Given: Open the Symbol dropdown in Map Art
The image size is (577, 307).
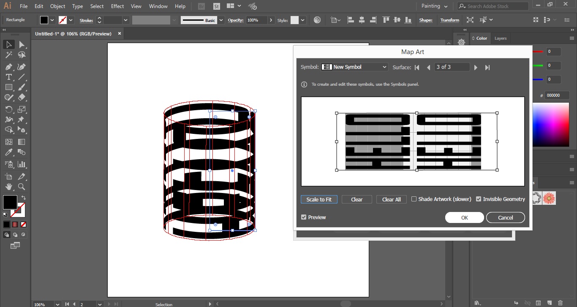Looking at the screenshot, I should pyautogui.click(x=384, y=67).
